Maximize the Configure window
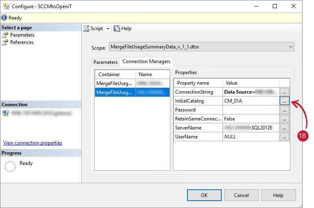The image size is (314, 208). pos(275,6)
